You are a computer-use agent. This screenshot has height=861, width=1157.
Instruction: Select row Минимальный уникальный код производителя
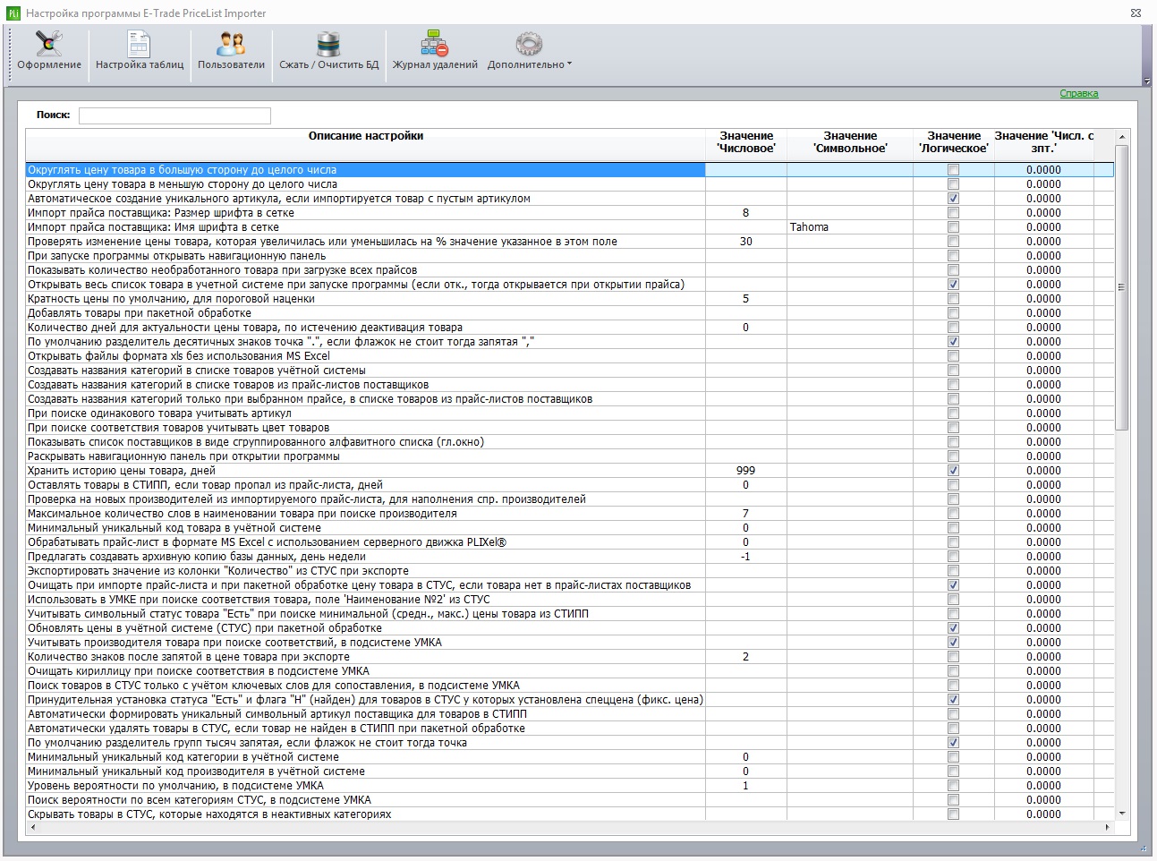coord(365,771)
